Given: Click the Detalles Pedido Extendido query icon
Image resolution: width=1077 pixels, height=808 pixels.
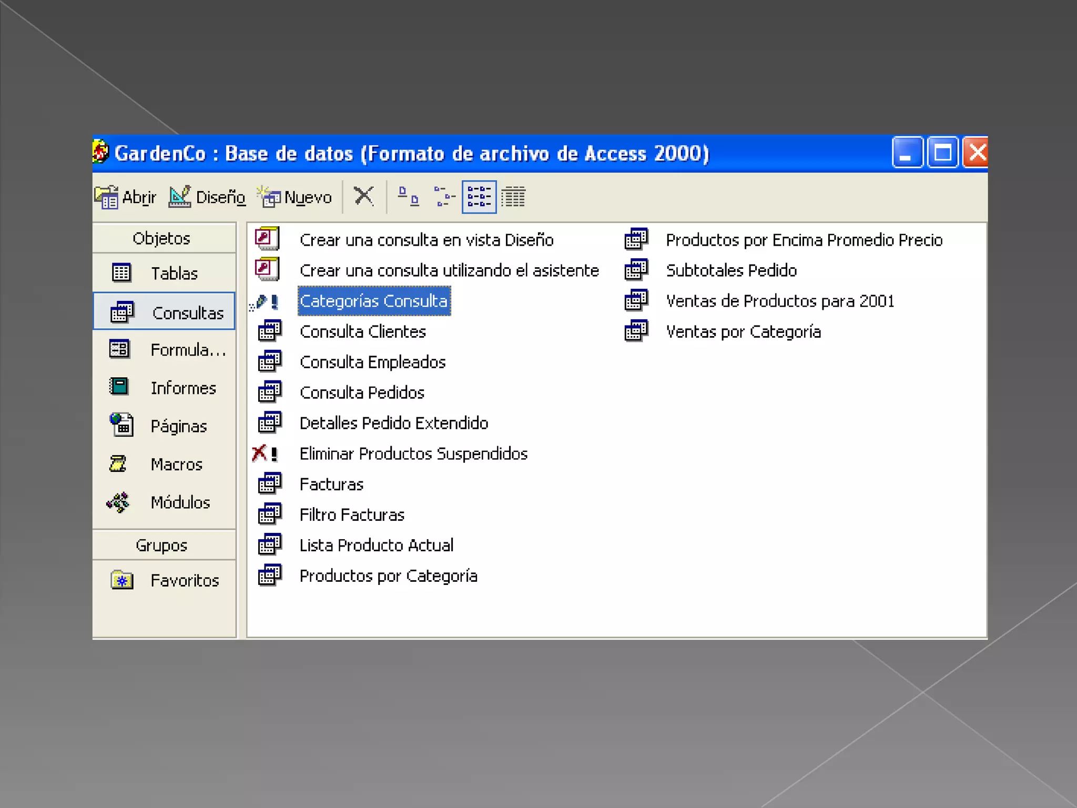Looking at the screenshot, I should pos(270,422).
